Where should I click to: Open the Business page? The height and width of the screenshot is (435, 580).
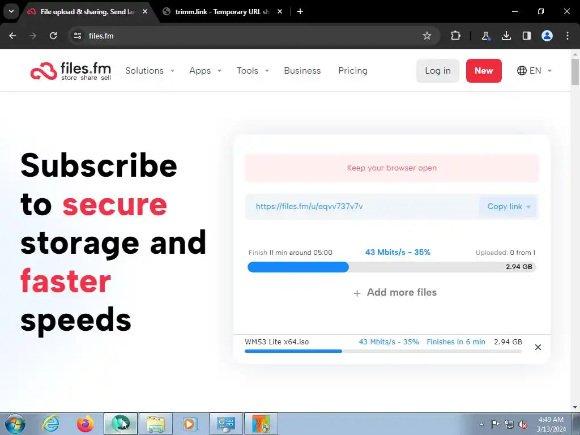[302, 71]
